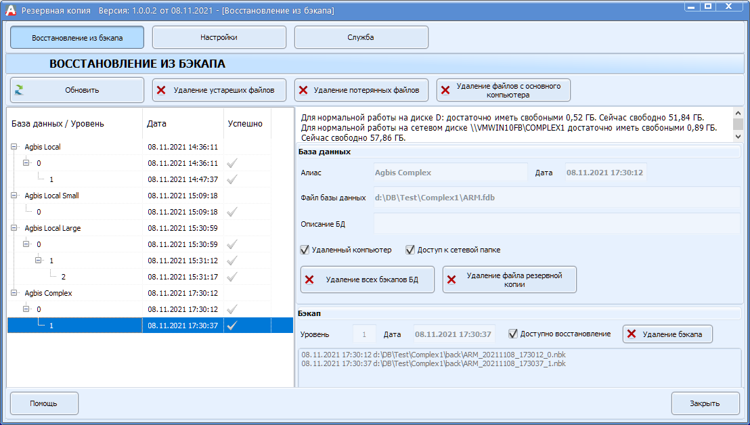
Task: Click the Обновить button
Action: 77,90
